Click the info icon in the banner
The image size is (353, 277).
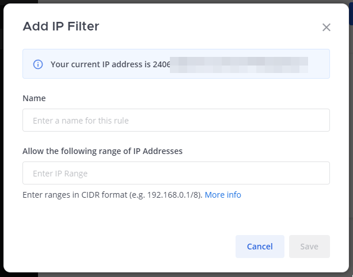(38, 64)
